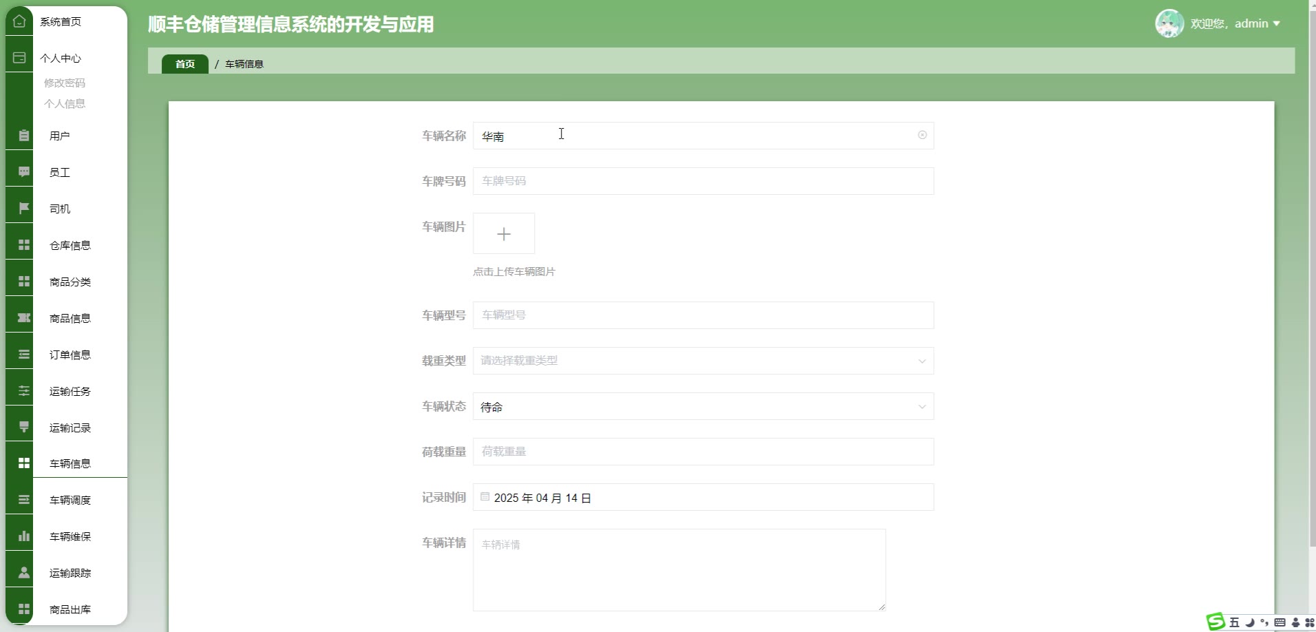Click the 车辆名称 input containing 华南
The image size is (1316, 632).
[703, 136]
